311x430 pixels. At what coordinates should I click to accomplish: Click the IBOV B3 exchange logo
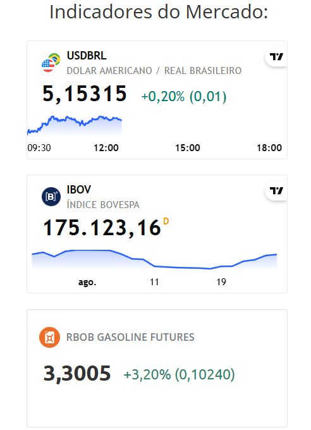coord(51,197)
